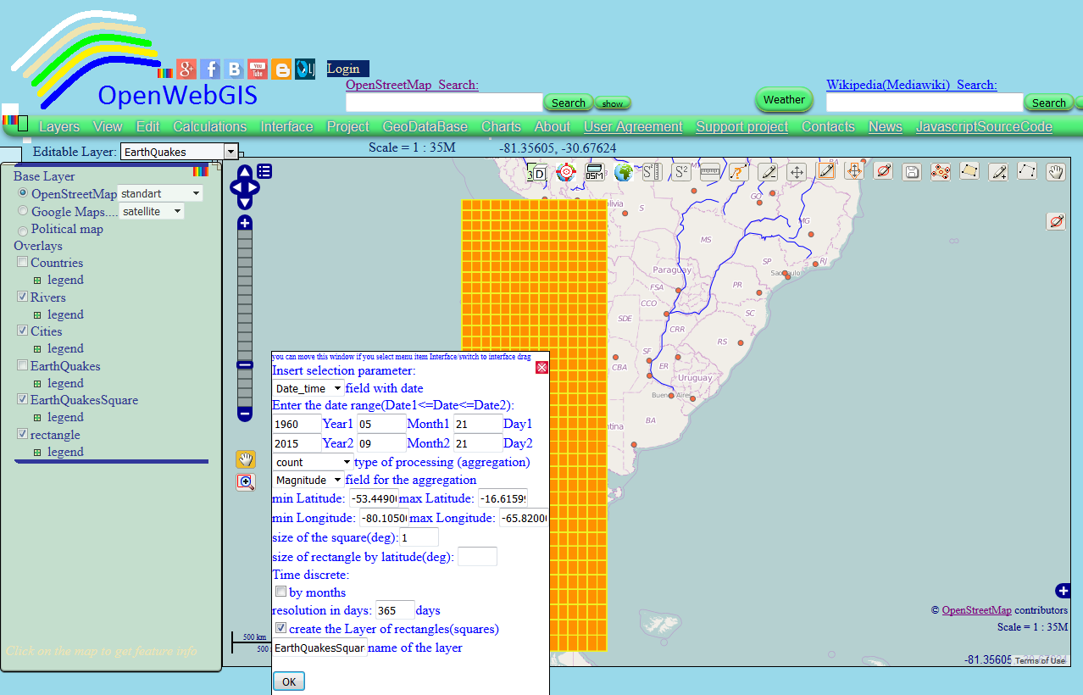This screenshot has height=695, width=1083.
Task: Expand the Countries legend
Action: coord(37,281)
